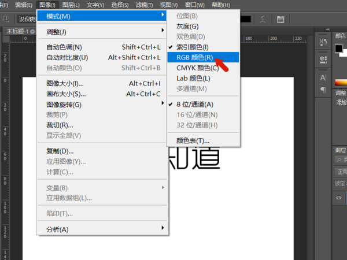Open the 帮助(H) menu

coord(221,5)
